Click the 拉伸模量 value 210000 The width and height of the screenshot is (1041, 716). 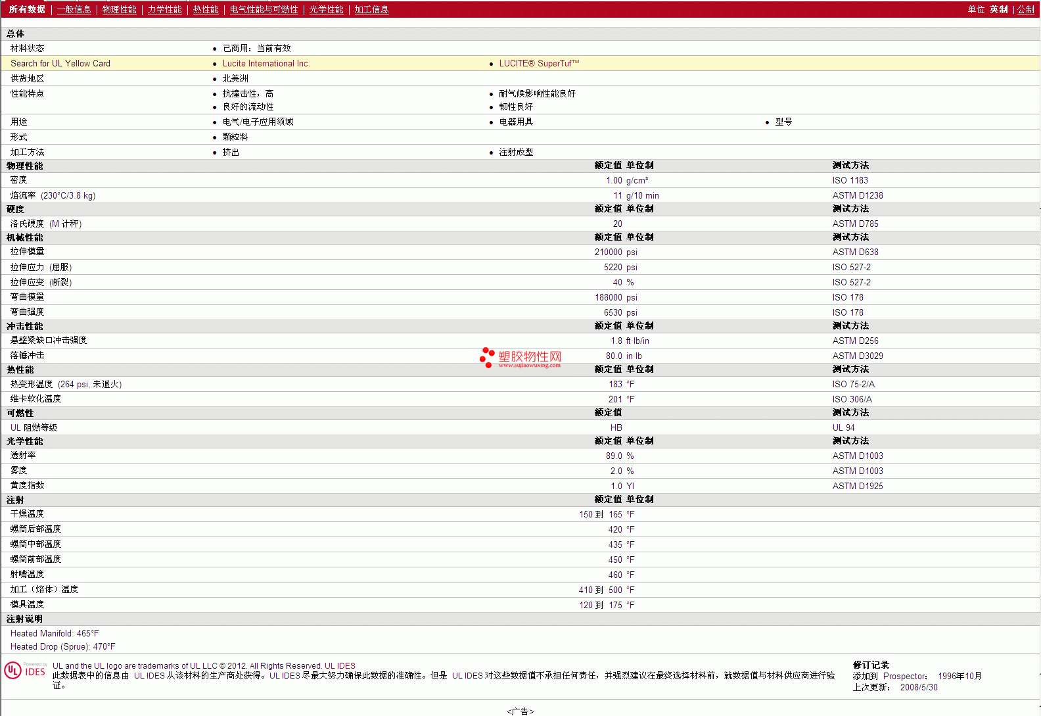pyautogui.click(x=609, y=252)
